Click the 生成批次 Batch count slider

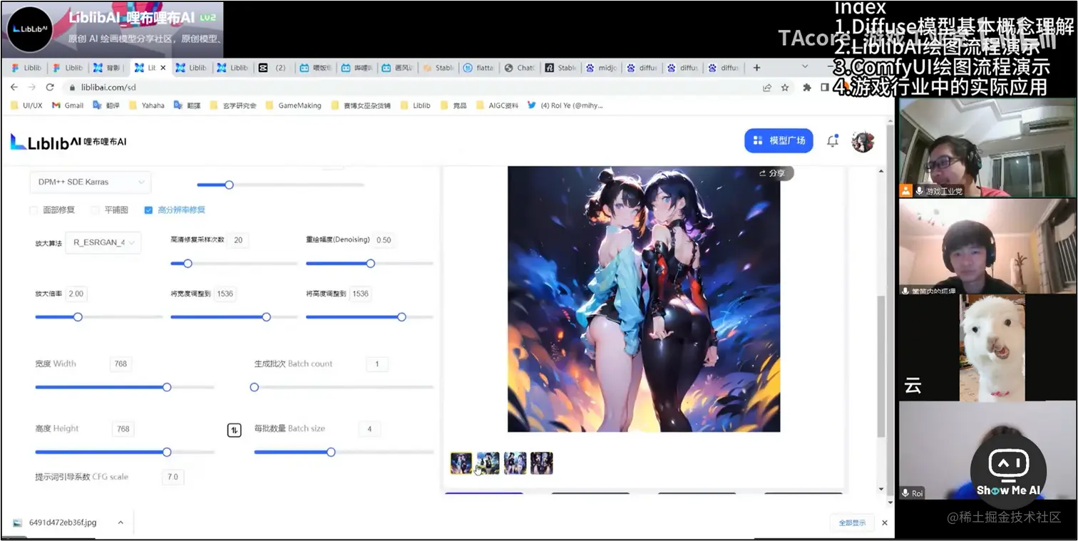tap(344, 388)
